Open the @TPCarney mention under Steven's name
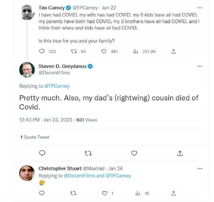 pos(57,86)
